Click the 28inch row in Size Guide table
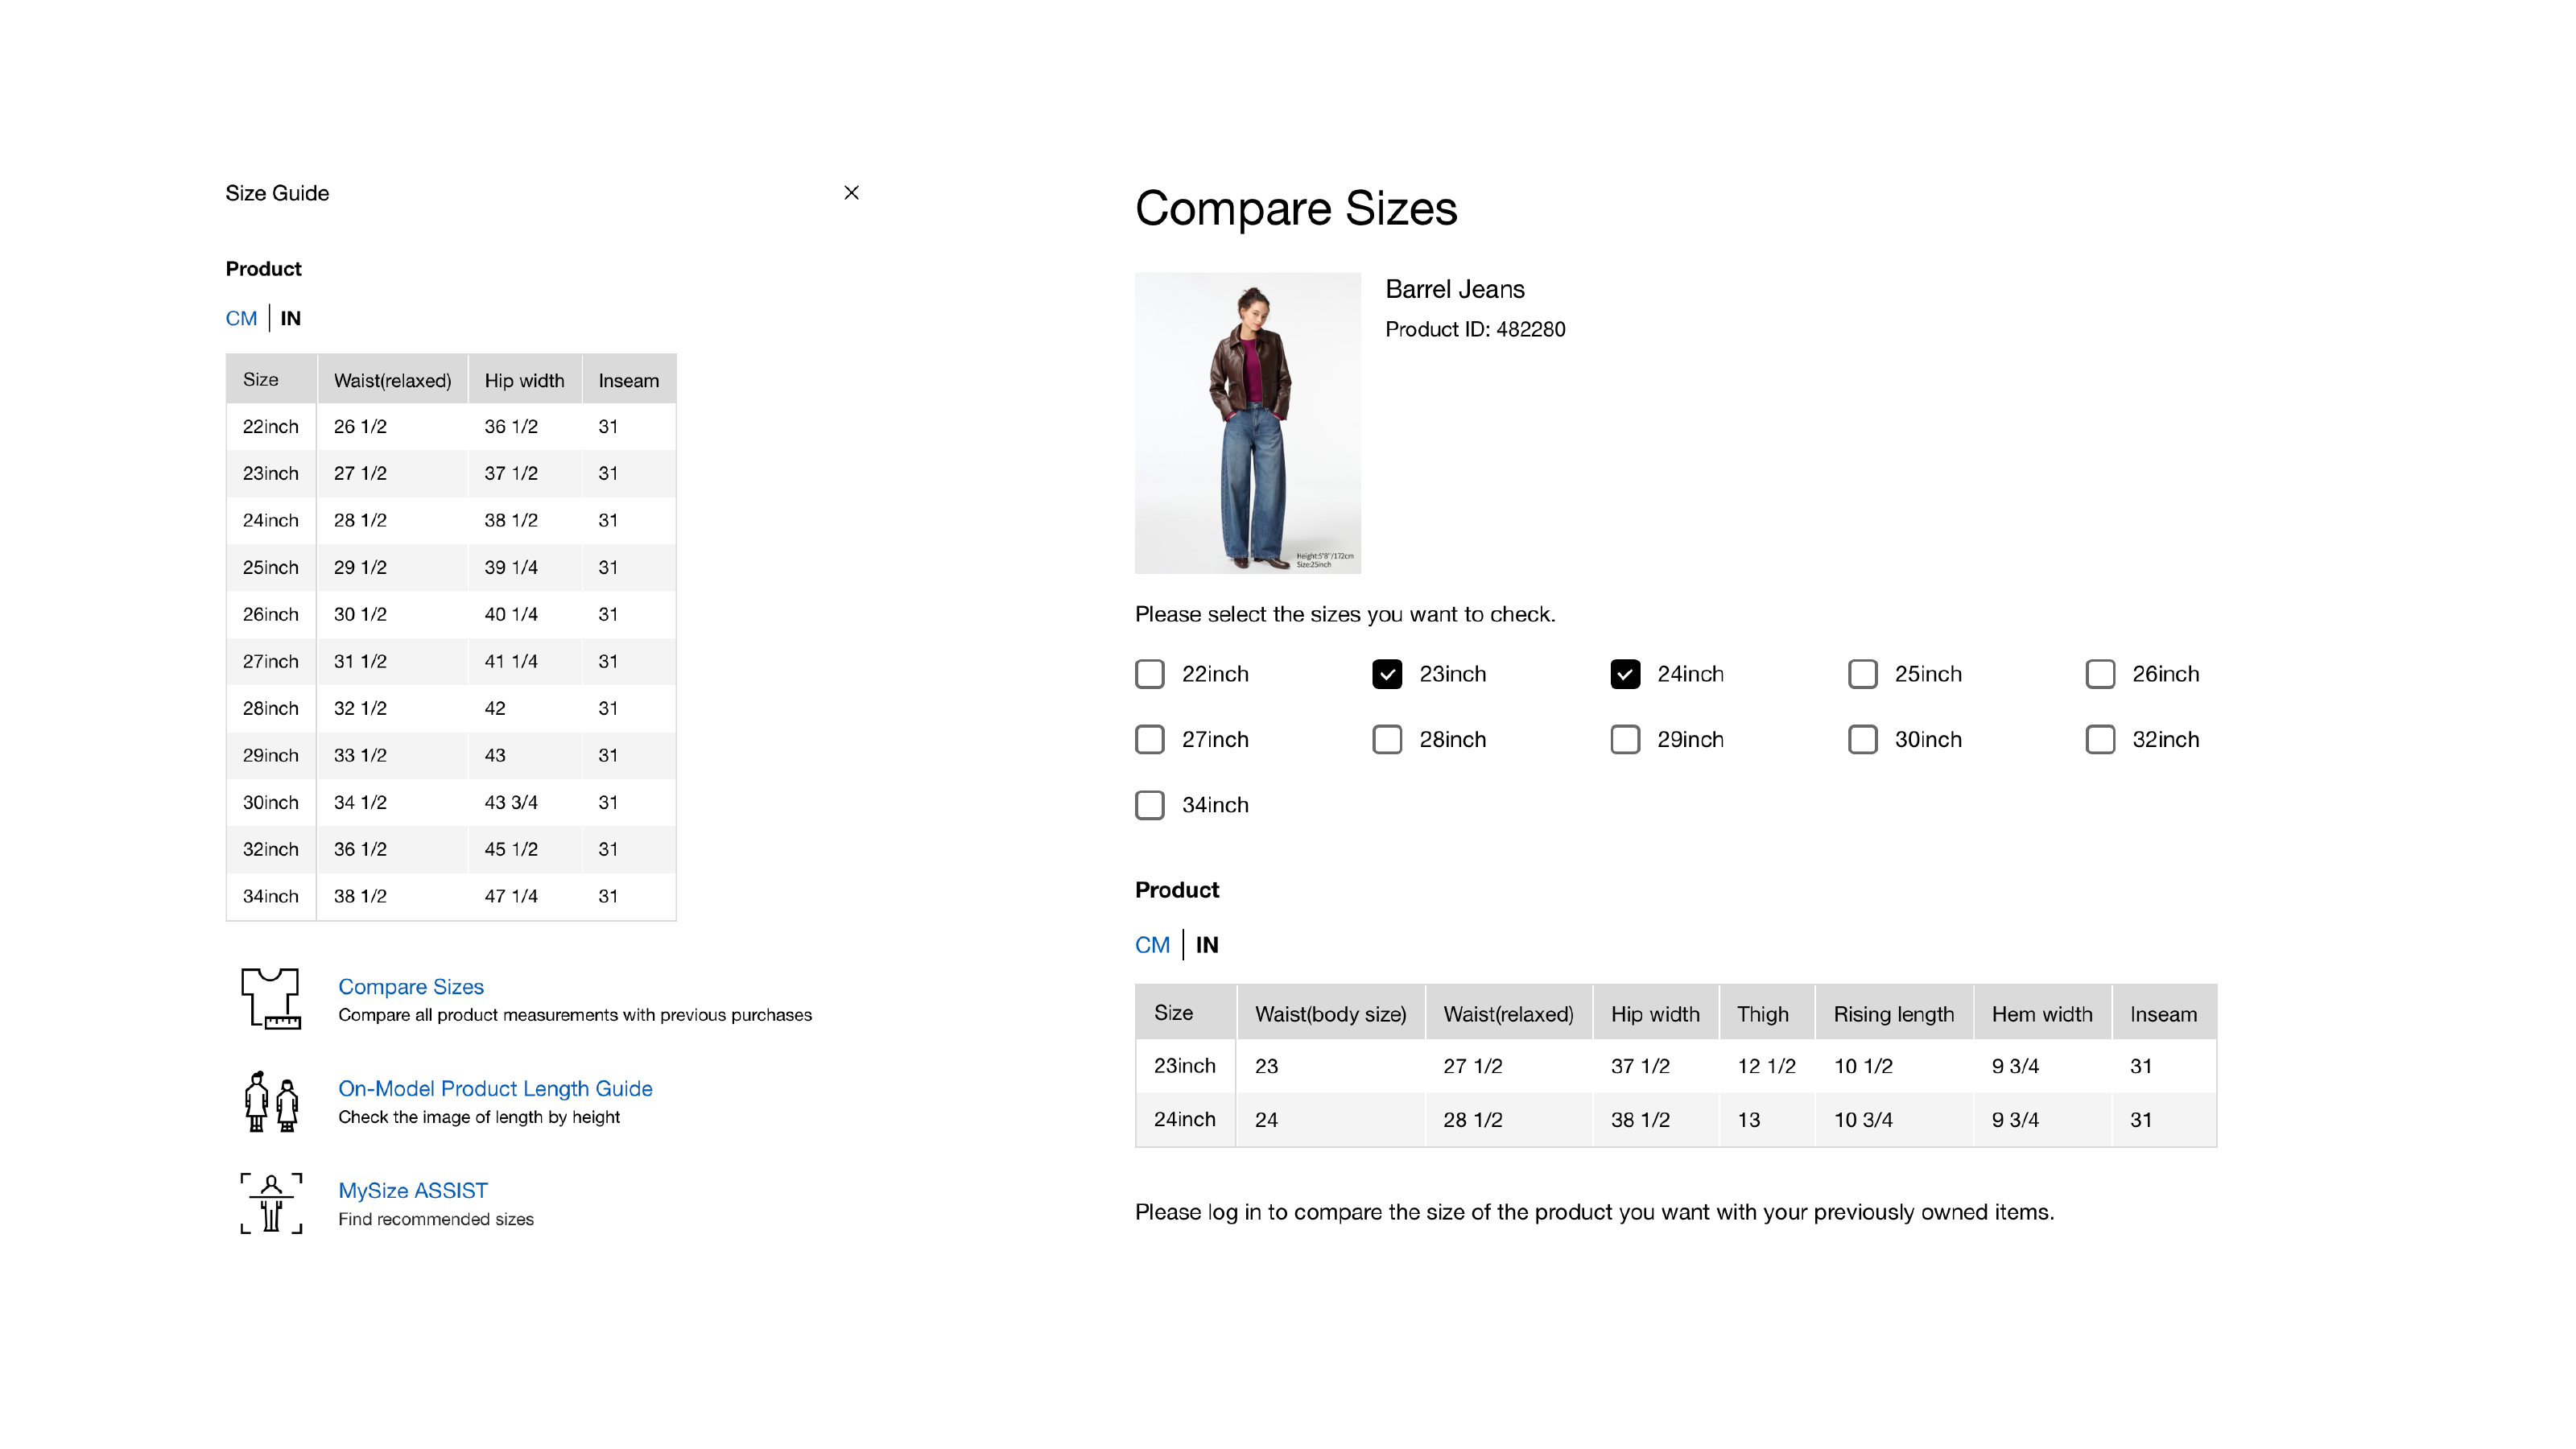 tap(451, 708)
